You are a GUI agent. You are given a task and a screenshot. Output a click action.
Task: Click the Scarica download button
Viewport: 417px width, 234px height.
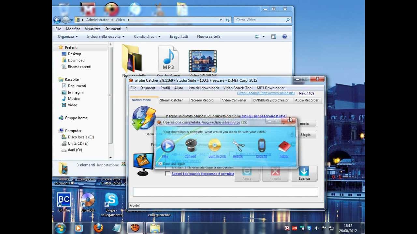coord(304,174)
